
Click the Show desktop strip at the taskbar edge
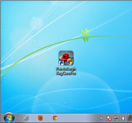point(130,118)
